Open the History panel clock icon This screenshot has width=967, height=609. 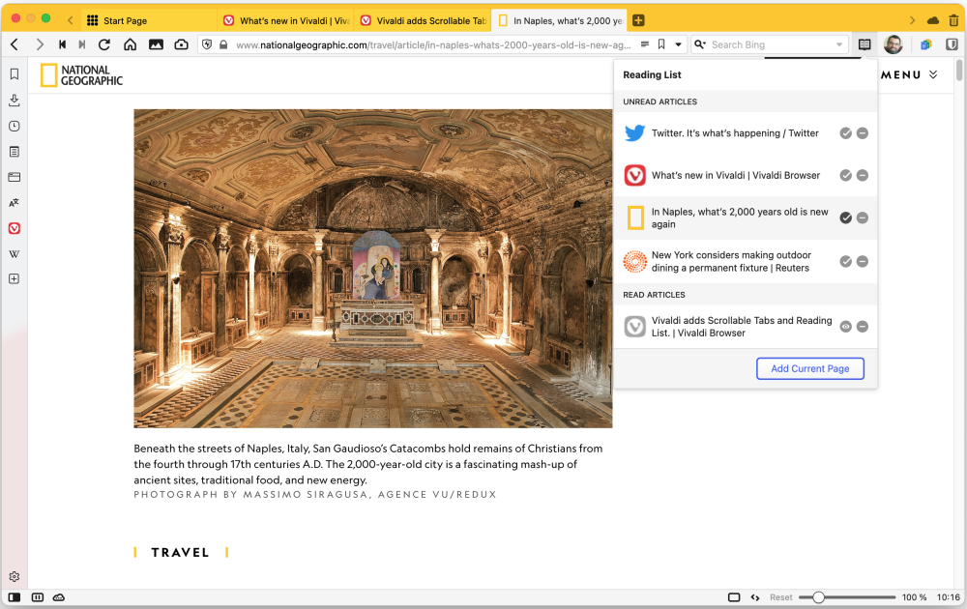[x=15, y=126]
